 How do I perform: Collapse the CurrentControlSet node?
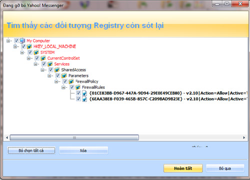28,58
